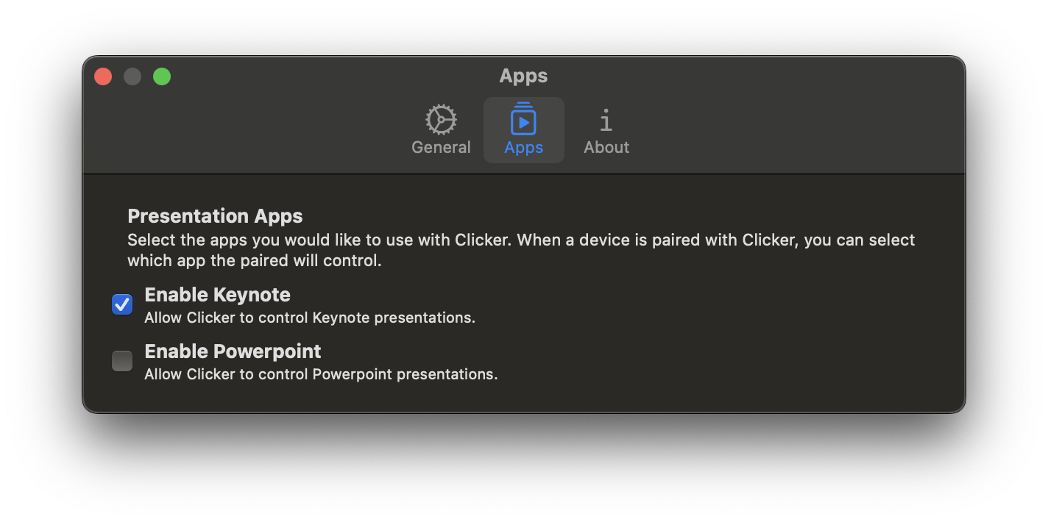Click the "Enable Keynote" label text

[217, 295]
